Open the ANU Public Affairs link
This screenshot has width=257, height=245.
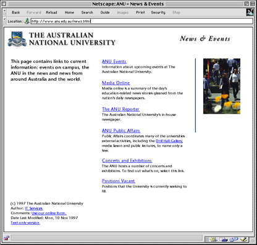pyautogui.click(x=121, y=130)
